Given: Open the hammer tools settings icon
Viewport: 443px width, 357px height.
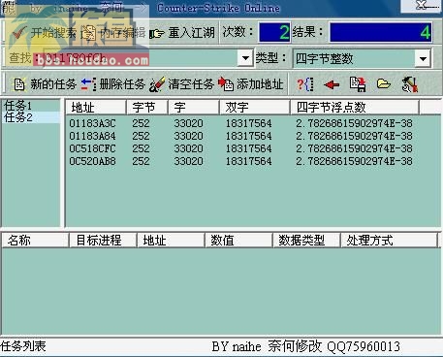Looking at the screenshot, I should coord(410,84).
